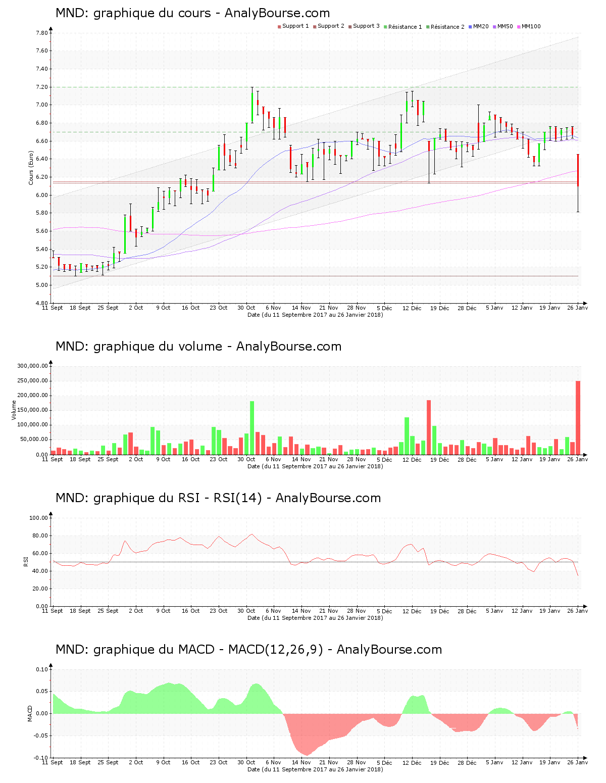Click the 0.10 MACD axis label
606x783 pixels.
pos(43,669)
